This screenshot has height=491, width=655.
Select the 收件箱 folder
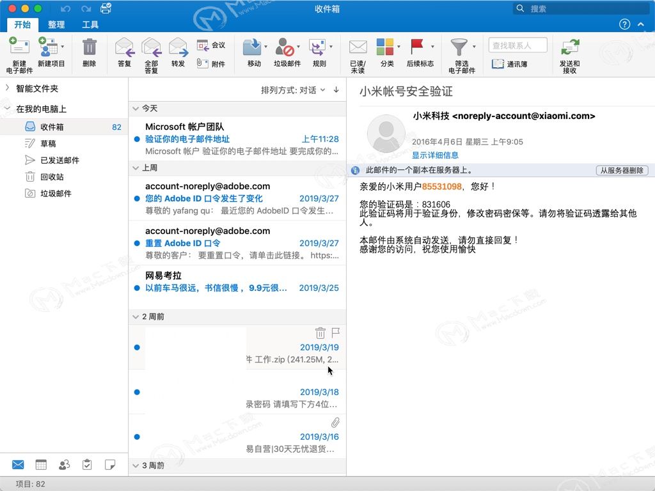click(x=64, y=127)
